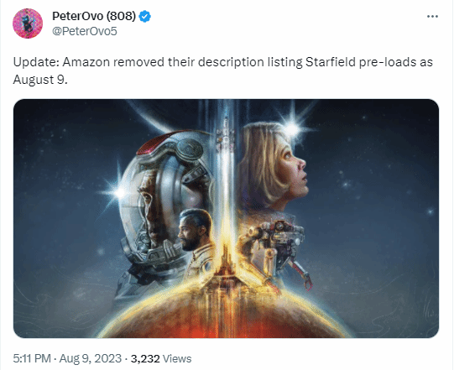Click the display name PeterOvo (808)
The width and height of the screenshot is (454, 370).
click(x=94, y=16)
